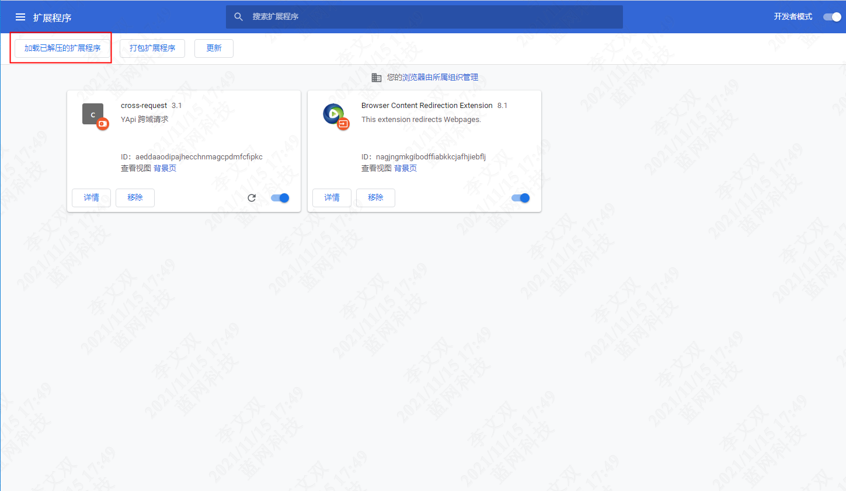Click the cross-request extension icon
846x491 pixels.
[x=93, y=113]
